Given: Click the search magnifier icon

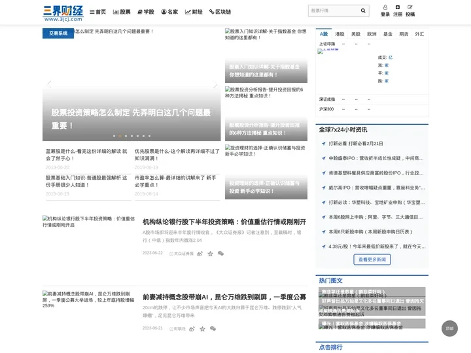Looking at the screenshot, I should pyautogui.click(x=363, y=11).
